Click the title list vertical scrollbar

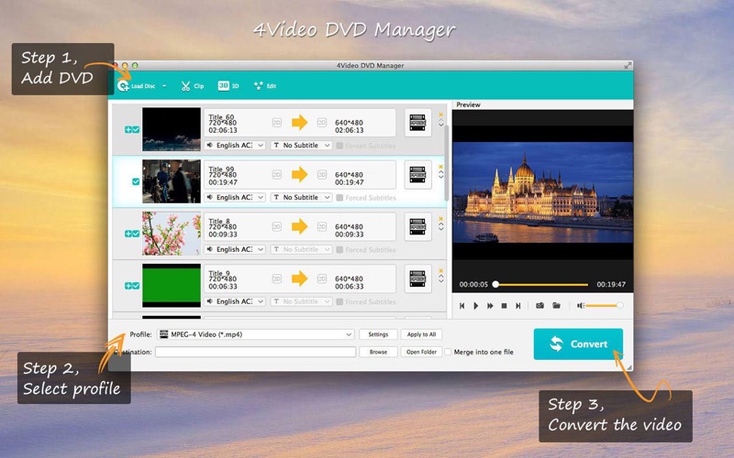pyautogui.click(x=447, y=163)
